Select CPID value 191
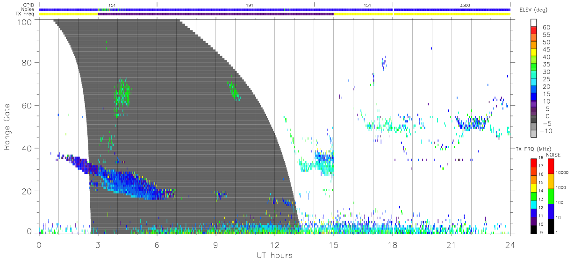 click(x=250, y=5)
